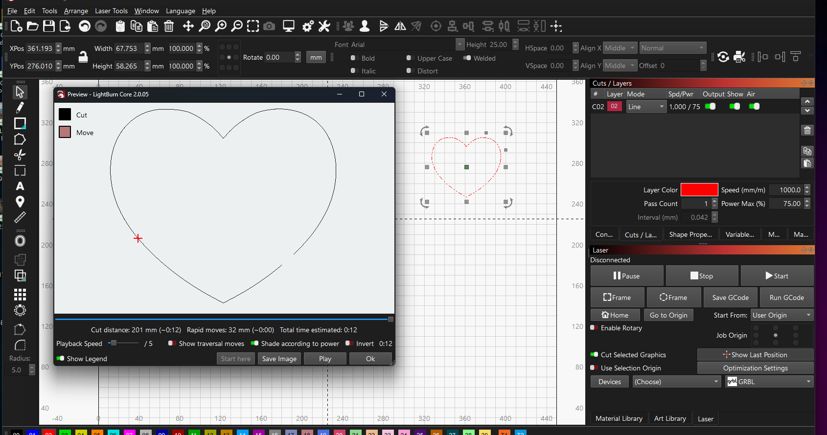The width and height of the screenshot is (827, 435).
Task: Disable Shade according to power
Action: coord(254,343)
